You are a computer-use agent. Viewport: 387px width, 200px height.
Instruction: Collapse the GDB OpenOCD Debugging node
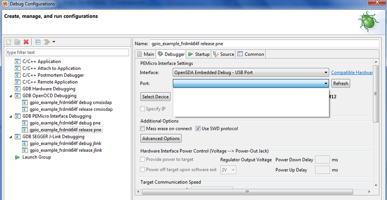point(10,96)
